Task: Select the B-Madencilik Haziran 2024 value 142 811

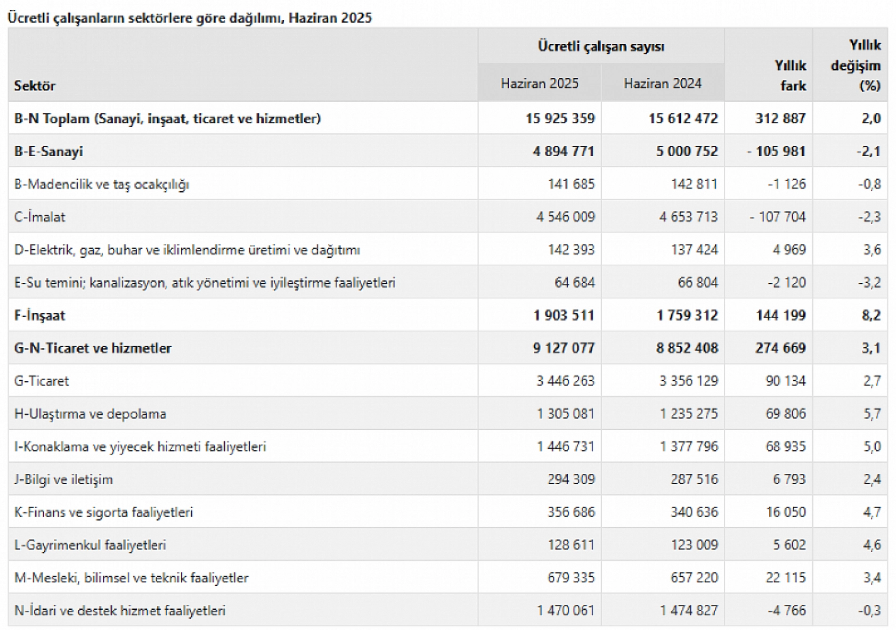Action: pyautogui.click(x=694, y=184)
